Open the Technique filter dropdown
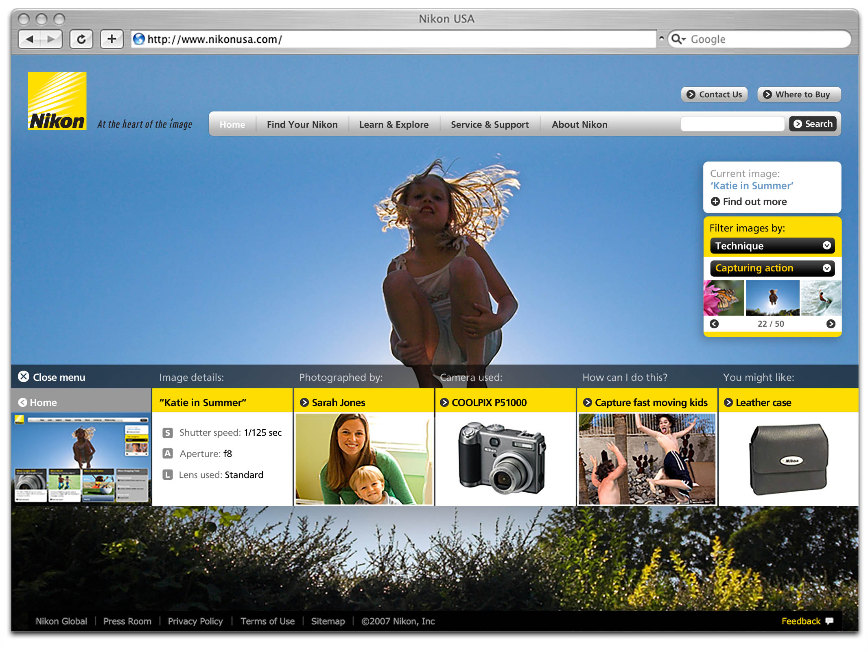The image size is (868, 651). pyautogui.click(x=772, y=246)
